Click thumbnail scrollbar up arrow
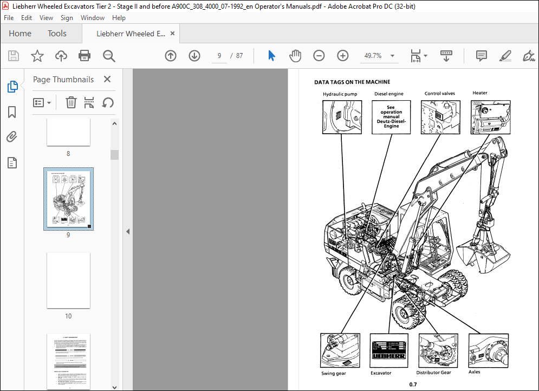 tap(114, 123)
